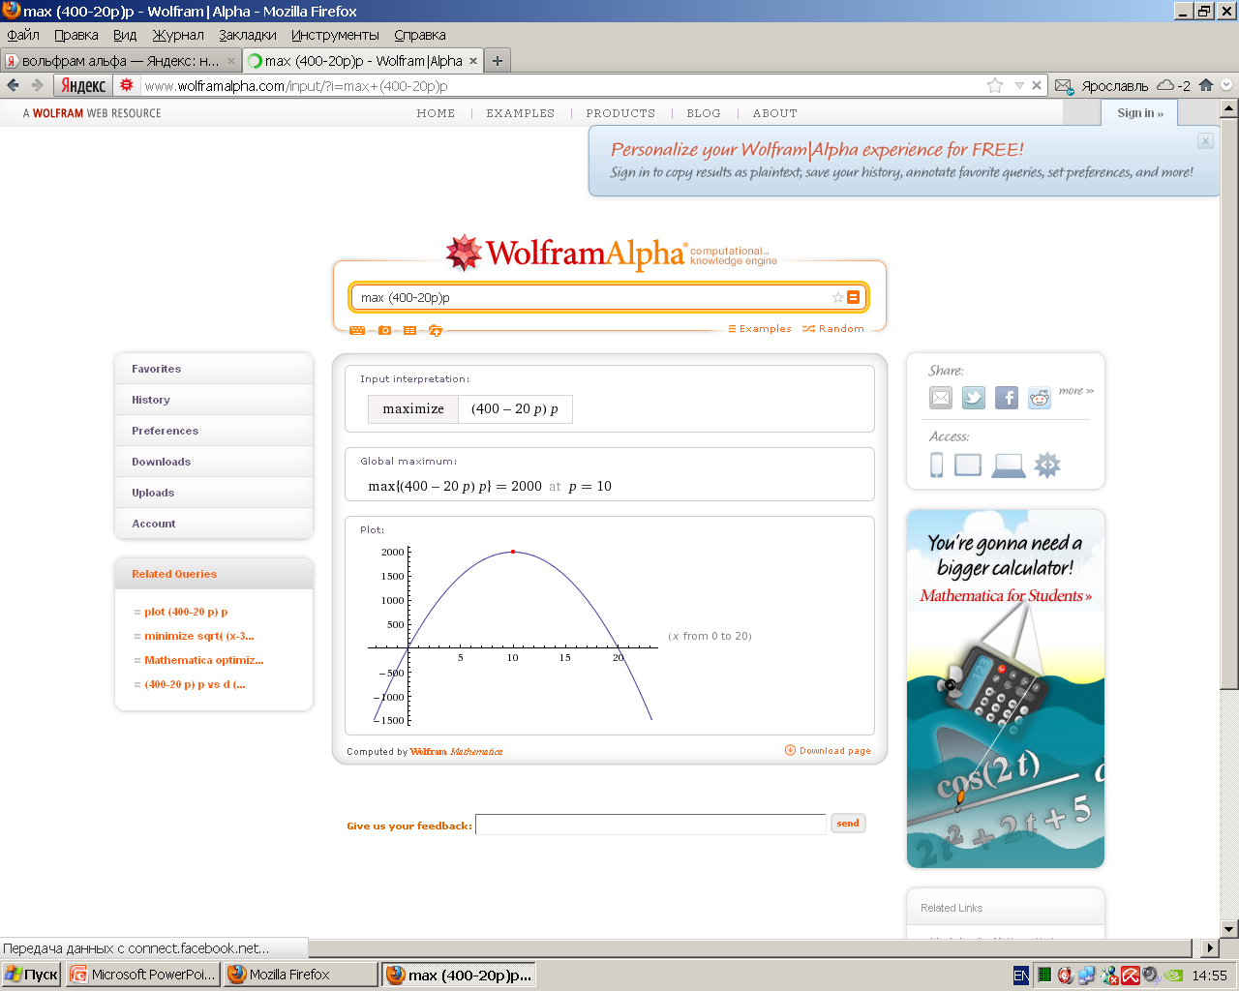Open the Пуск start menu
The image size is (1239, 991).
(x=31, y=975)
